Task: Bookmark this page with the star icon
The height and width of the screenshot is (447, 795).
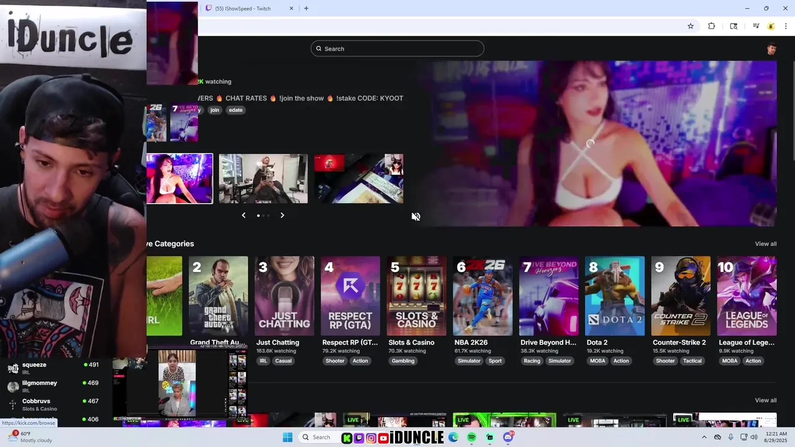Action: click(690, 26)
